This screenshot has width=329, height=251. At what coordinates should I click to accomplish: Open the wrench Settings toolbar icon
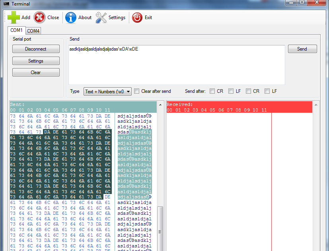point(101,18)
